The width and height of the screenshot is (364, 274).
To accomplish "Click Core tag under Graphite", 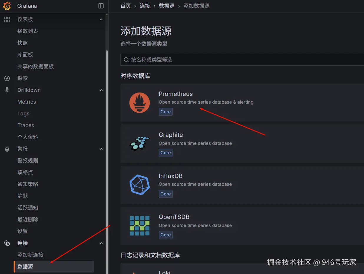I will [166, 153].
